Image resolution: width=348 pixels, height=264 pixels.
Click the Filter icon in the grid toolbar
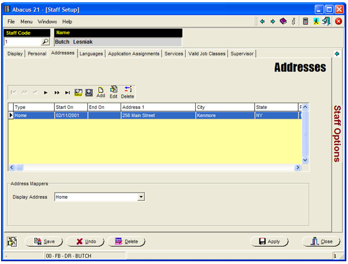[x=79, y=92]
